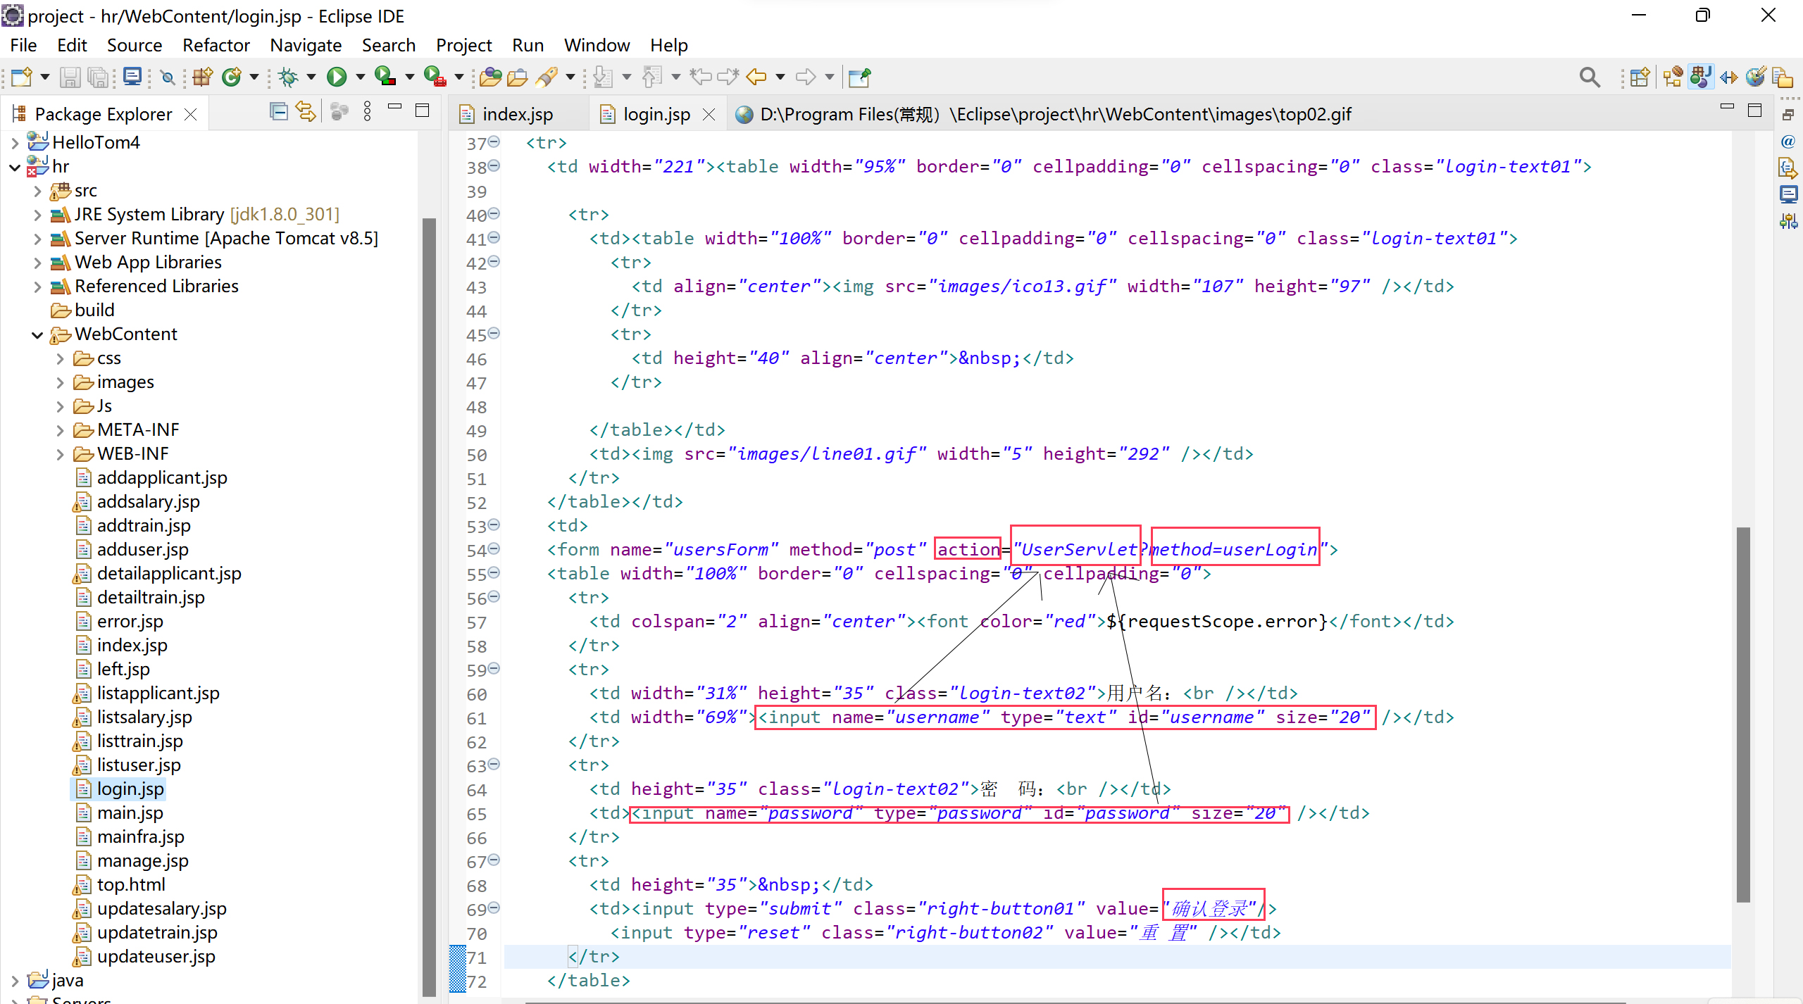The height and width of the screenshot is (1004, 1803).
Task: Collapse the WebContent folder node
Action: pyautogui.click(x=38, y=335)
